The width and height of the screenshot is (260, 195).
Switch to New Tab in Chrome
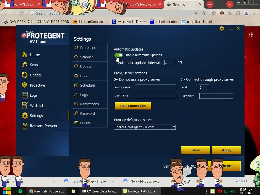click(x=179, y=5)
